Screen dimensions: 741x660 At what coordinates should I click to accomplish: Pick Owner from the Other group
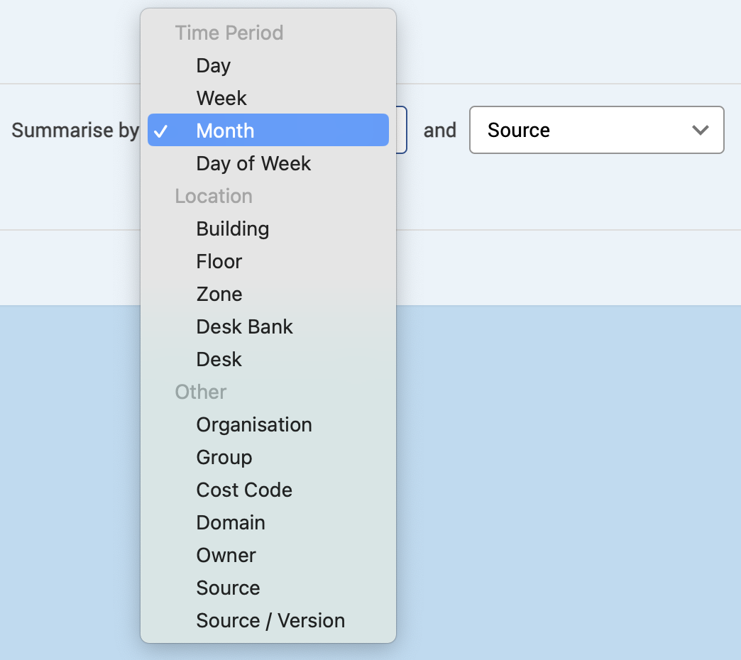click(226, 555)
